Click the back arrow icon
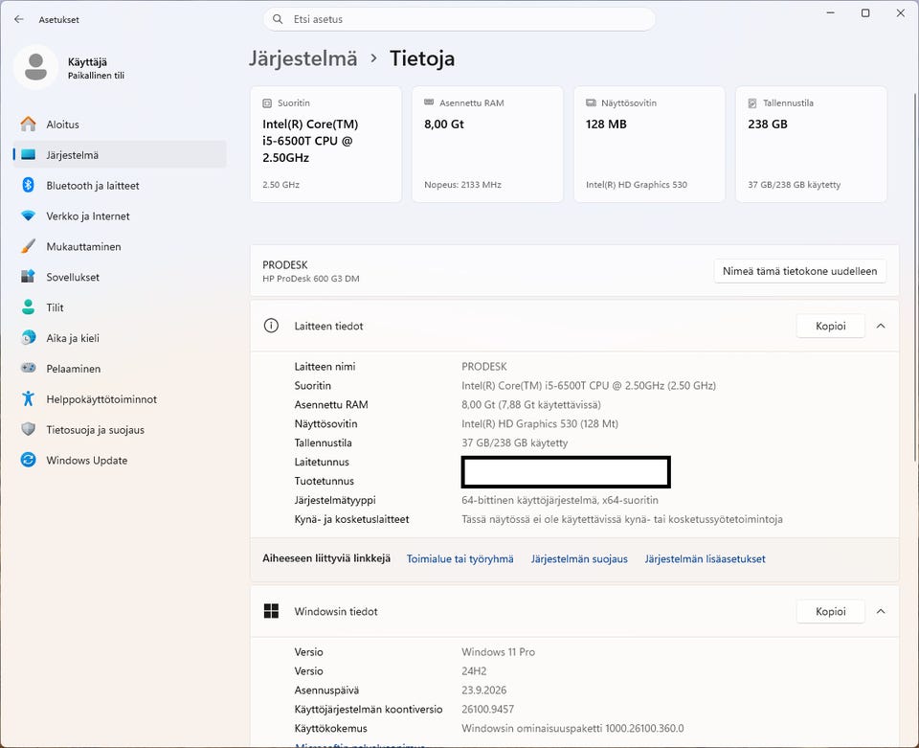The image size is (919, 748). [x=19, y=19]
